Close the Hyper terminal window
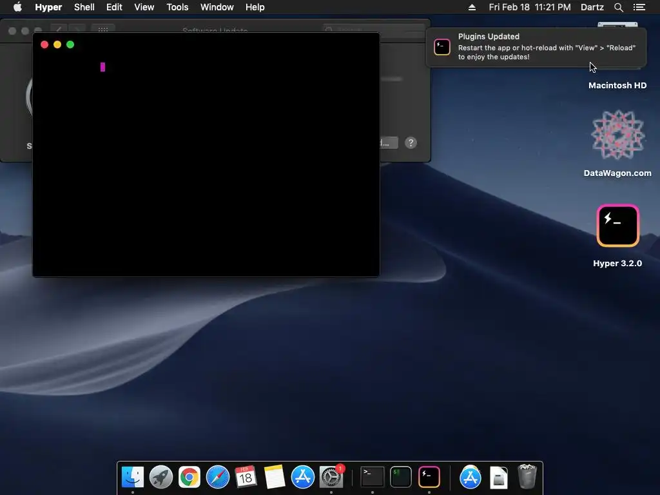The image size is (660, 495). point(44,44)
